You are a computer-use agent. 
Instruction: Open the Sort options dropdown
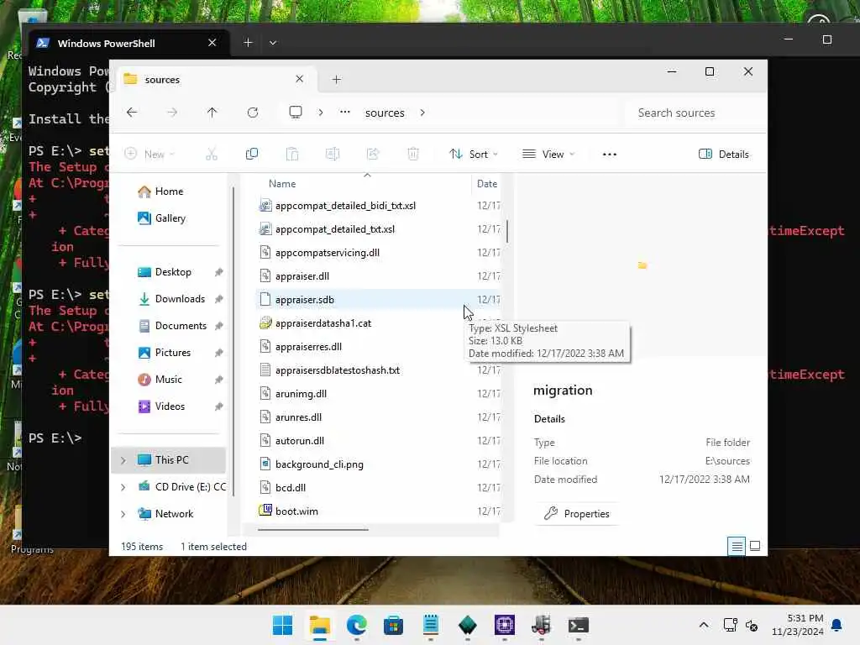pyautogui.click(x=474, y=155)
